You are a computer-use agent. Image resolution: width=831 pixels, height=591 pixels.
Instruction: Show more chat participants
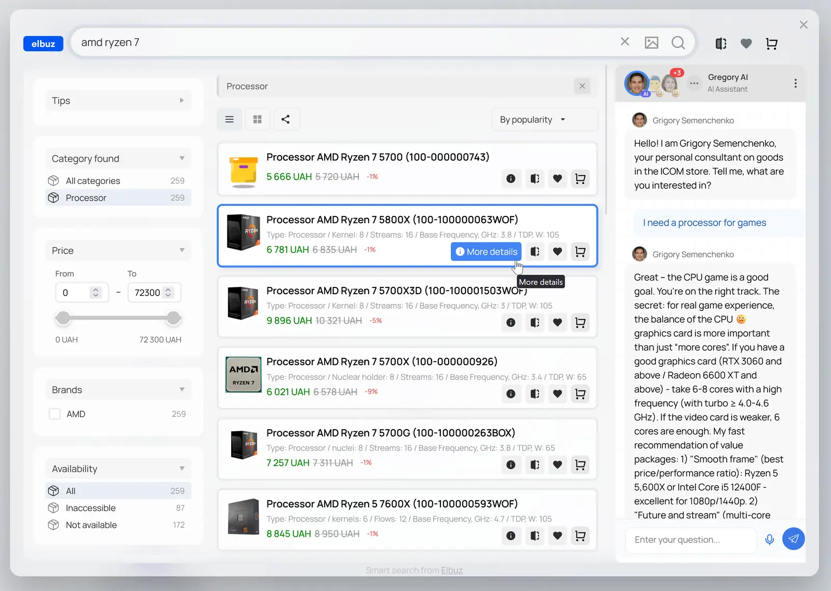tap(694, 83)
